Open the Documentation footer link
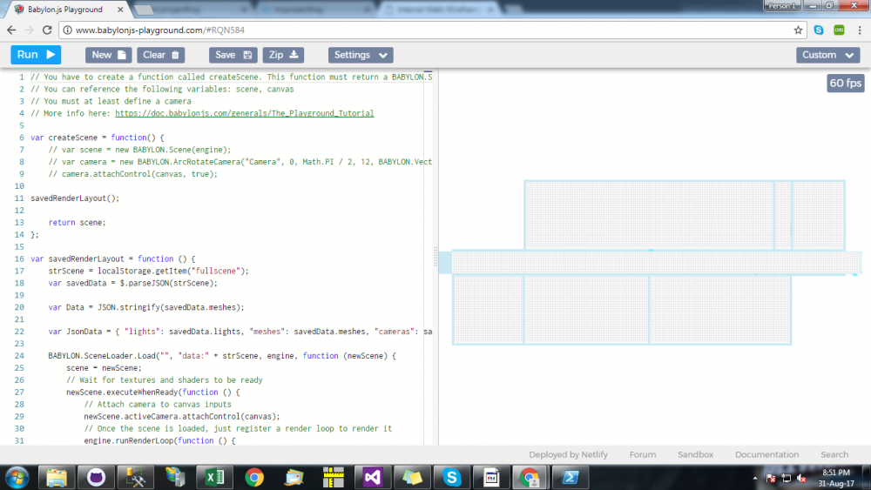The width and height of the screenshot is (871, 490). (x=767, y=454)
